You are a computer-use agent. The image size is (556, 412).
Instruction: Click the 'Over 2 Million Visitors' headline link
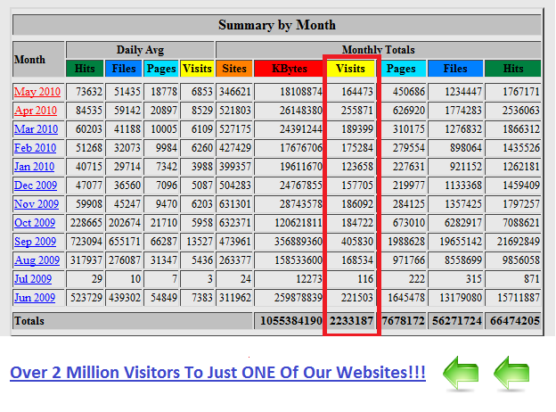[217, 372]
